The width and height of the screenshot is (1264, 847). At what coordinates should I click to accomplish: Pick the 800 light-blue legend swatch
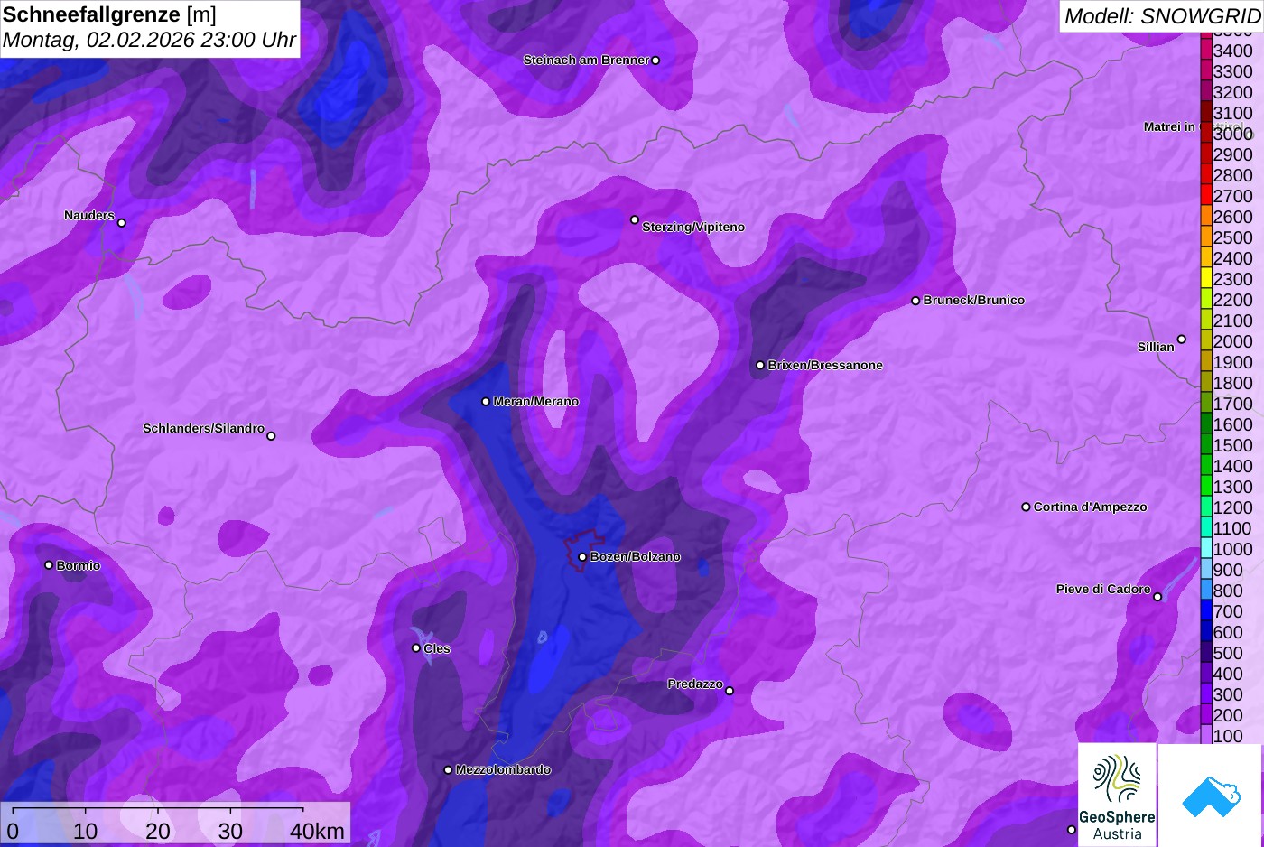pos(1206,590)
